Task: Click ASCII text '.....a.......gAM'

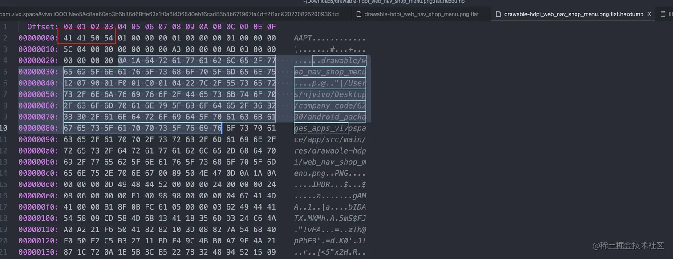Action: tap(330, 196)
